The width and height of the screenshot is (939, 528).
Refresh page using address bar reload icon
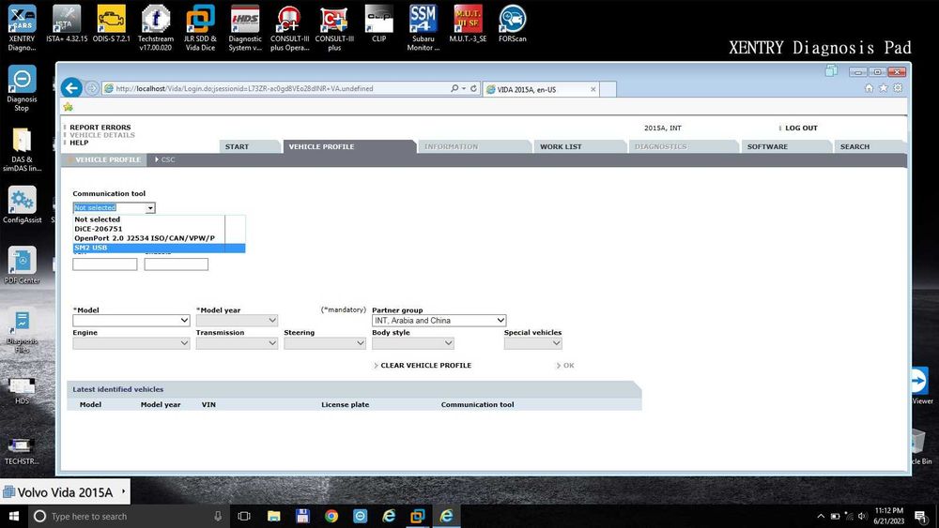473,88
